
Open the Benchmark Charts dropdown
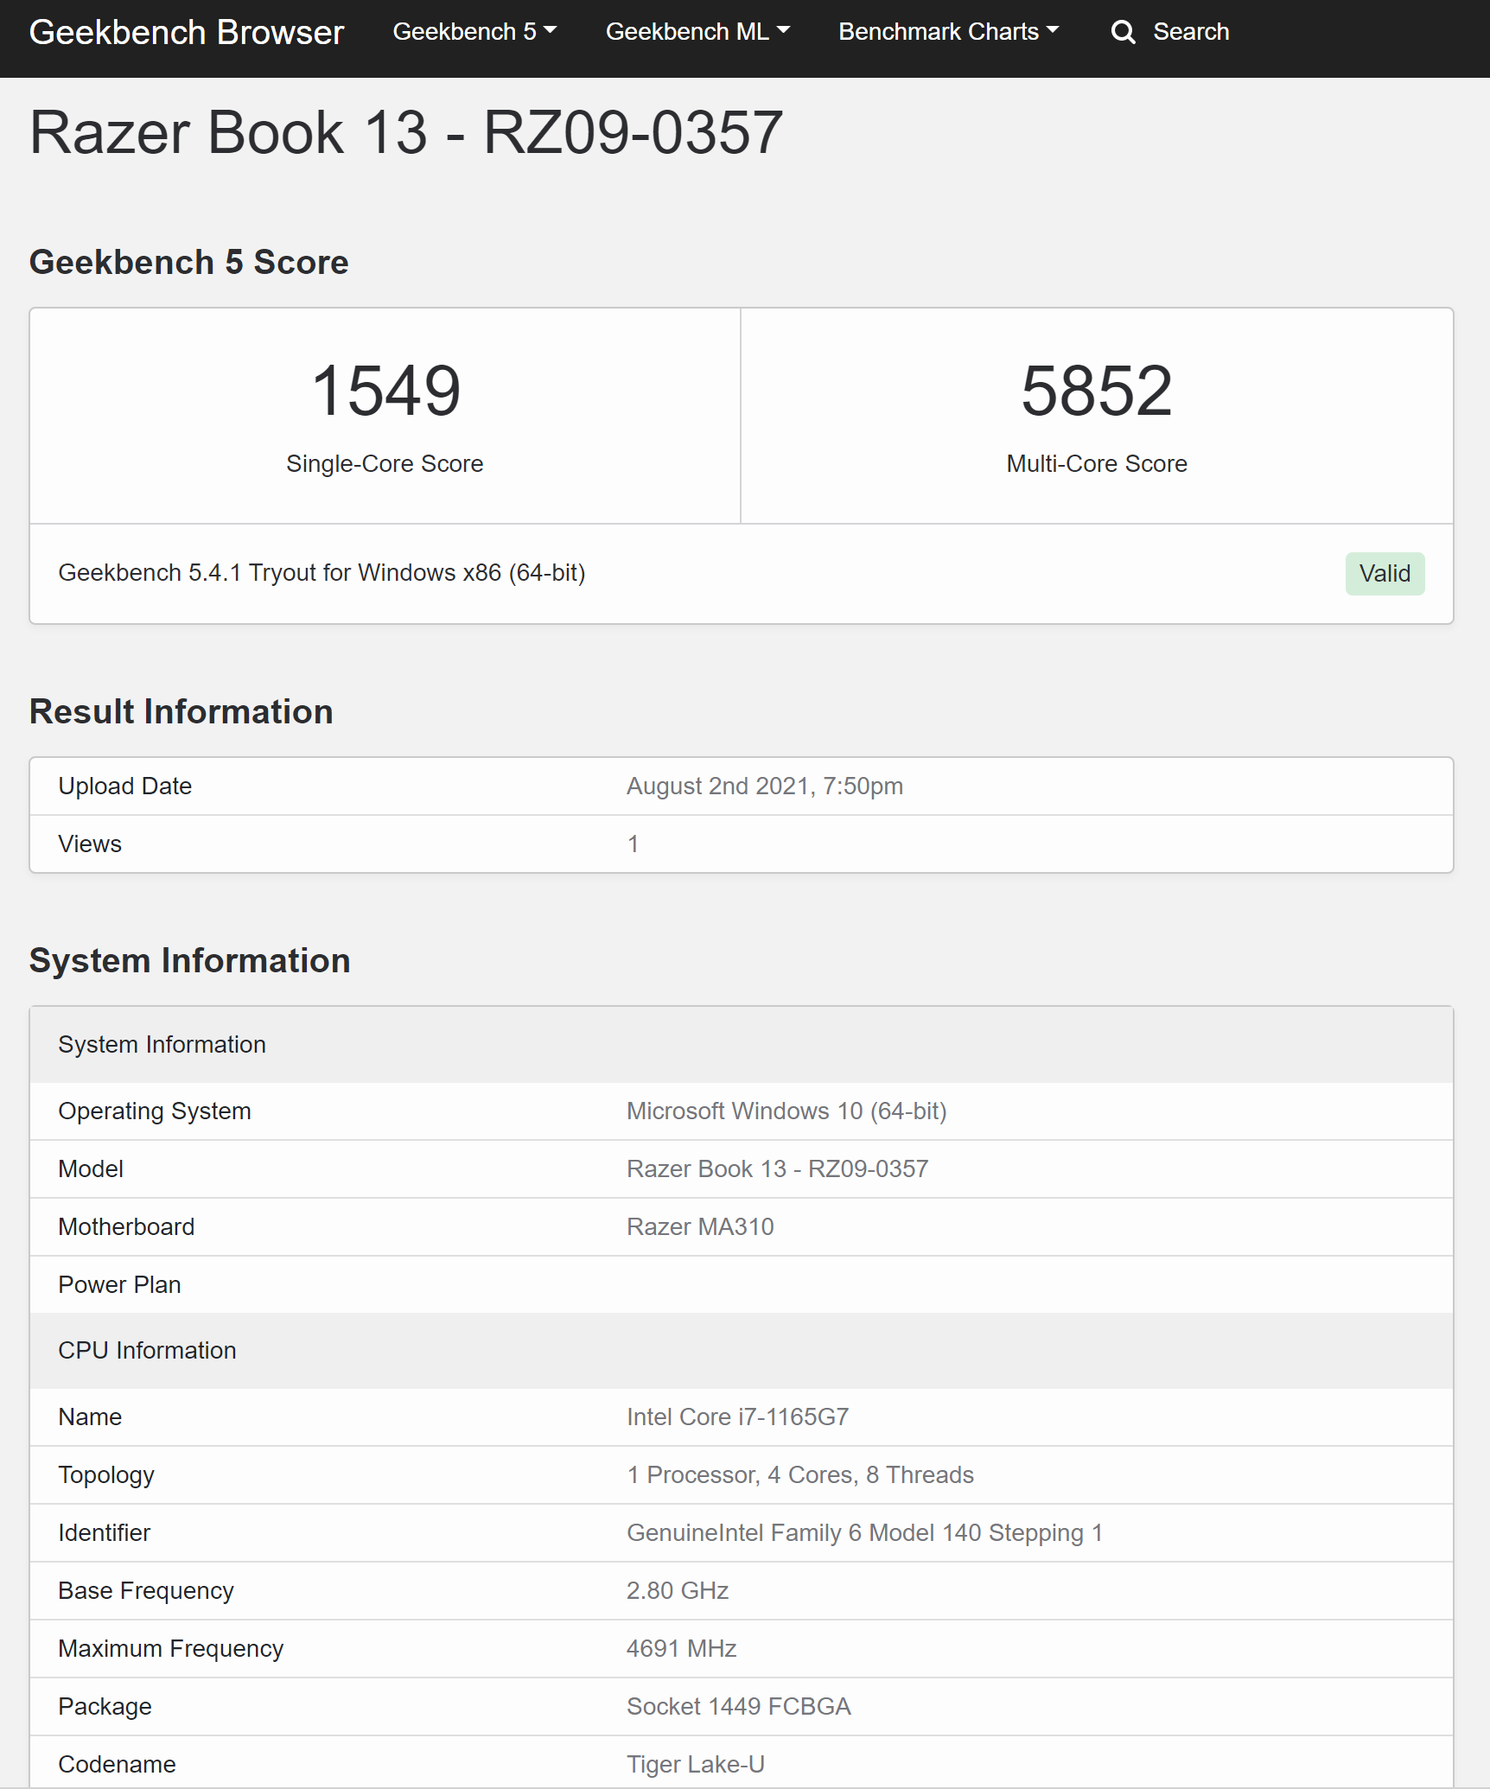[947, 32]
